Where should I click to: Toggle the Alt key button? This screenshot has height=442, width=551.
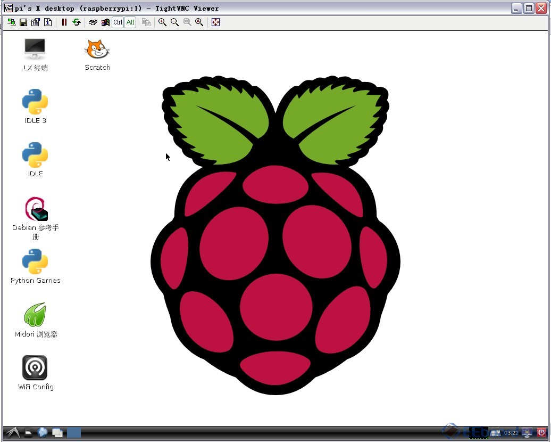pyautogui.click(x=130, y=22)
